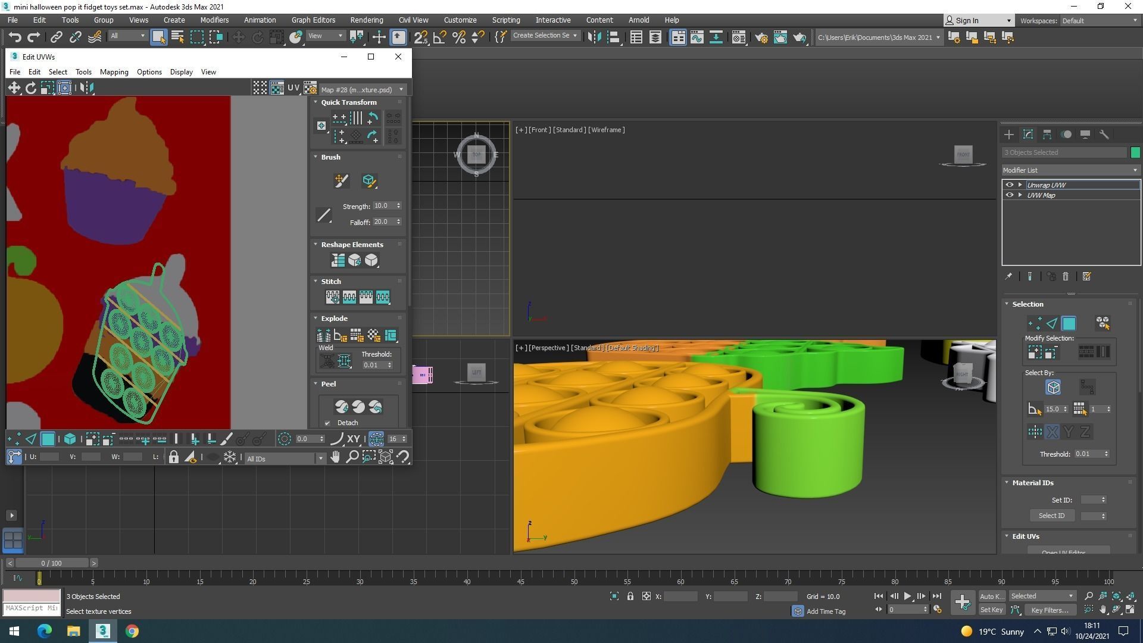Open the Modifier List dropdown

click(1070, 170)
